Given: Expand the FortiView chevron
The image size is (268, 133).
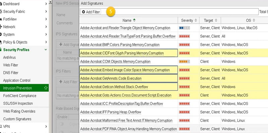Looking at the screenshot, I should click(46, 19).
